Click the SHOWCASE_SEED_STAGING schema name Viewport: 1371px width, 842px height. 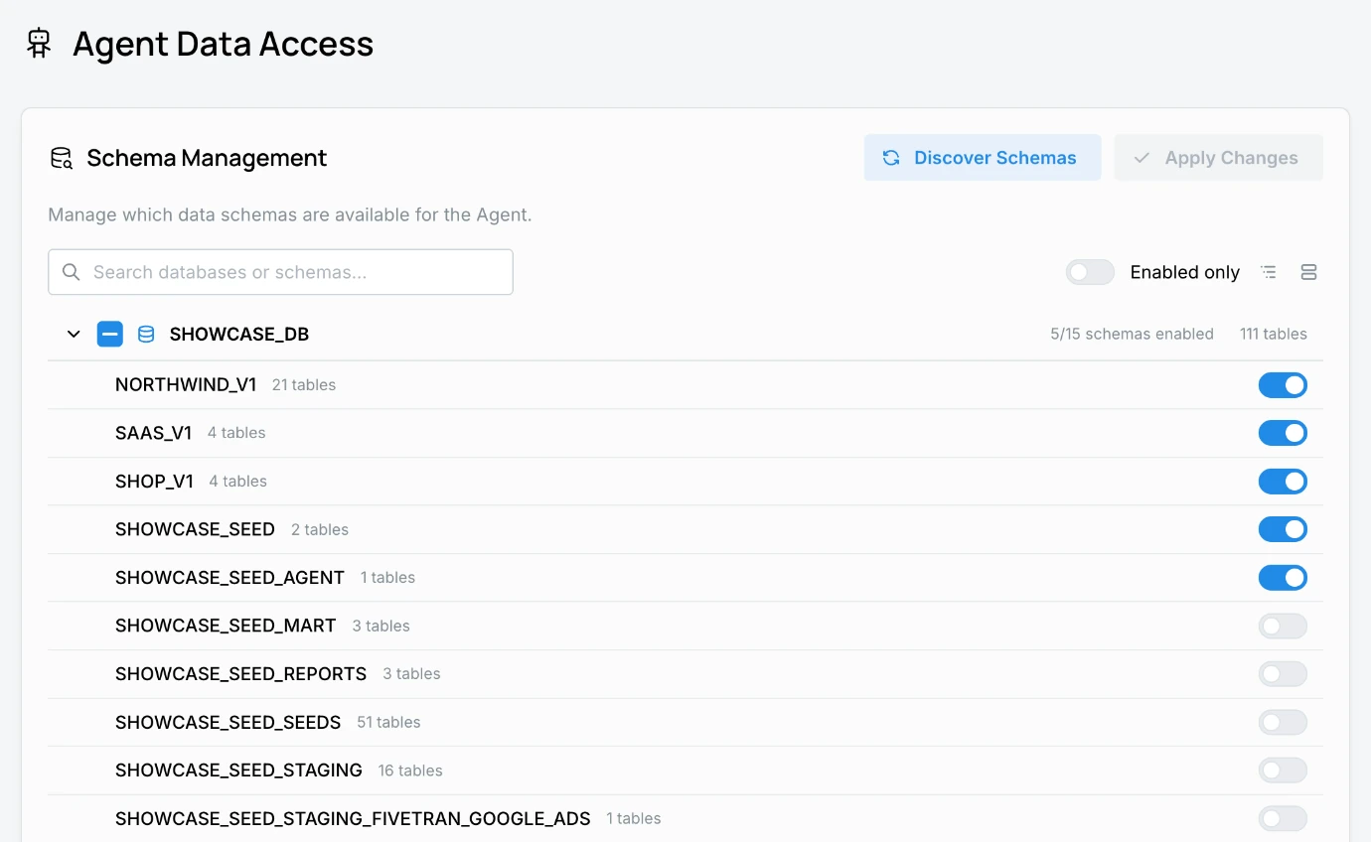point(238,770)
